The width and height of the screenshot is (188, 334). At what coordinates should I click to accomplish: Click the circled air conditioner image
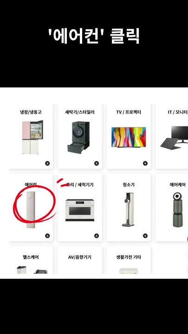pyautogui.click(x=31, y=210)
